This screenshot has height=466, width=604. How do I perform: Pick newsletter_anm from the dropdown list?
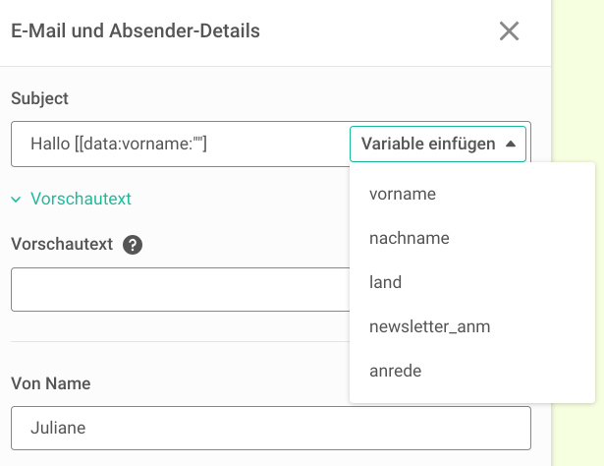pos(429,326)
